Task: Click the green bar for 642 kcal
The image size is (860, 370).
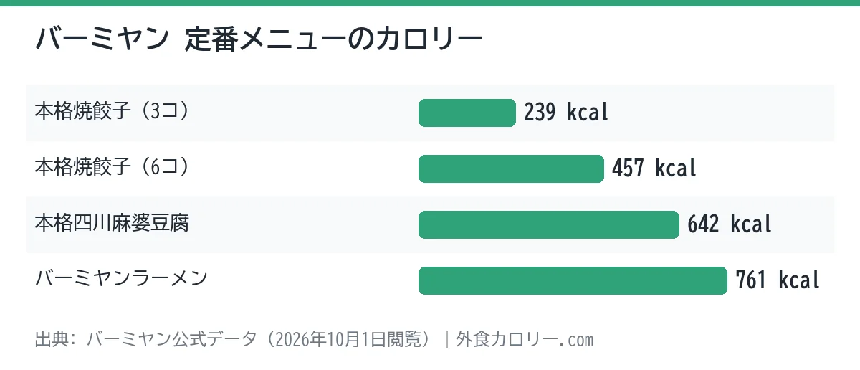Action: click(549, 224)
